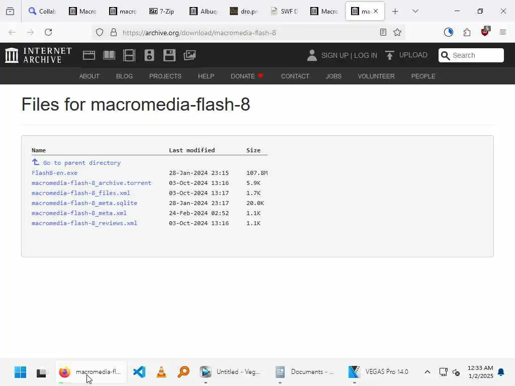This screenshot has width=515, height=386.
Task: Bookmark this page with star icon
Action: [x=397, y=32]
